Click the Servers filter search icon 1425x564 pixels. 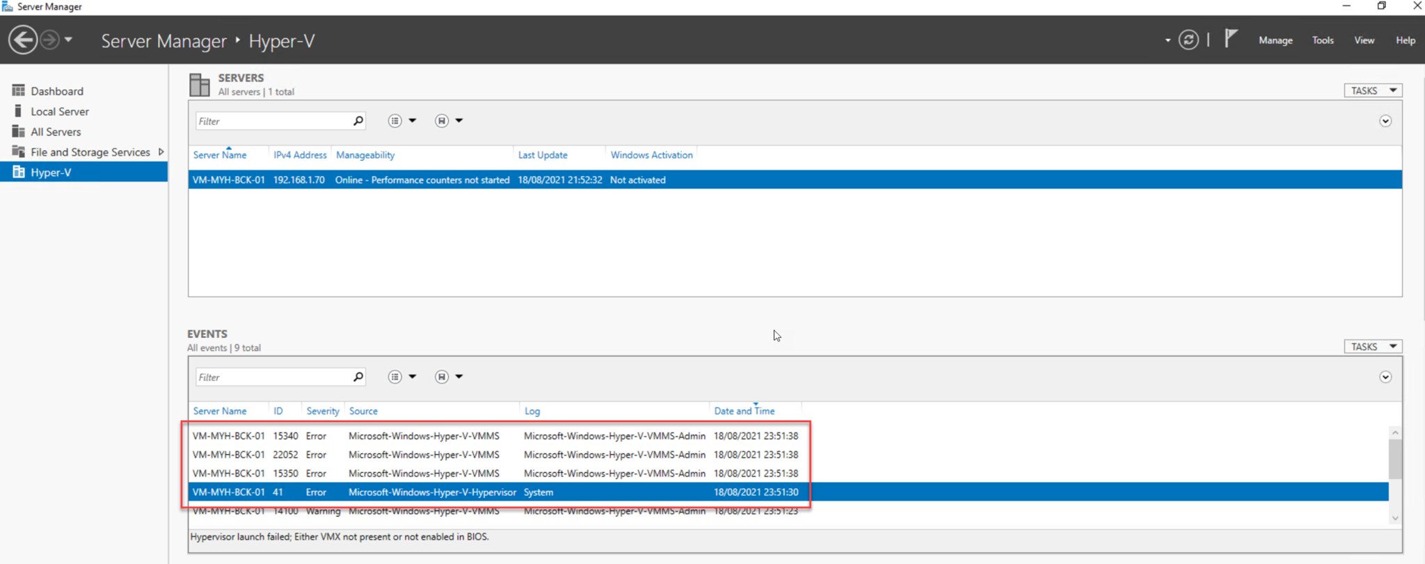(x=358, y=121)
